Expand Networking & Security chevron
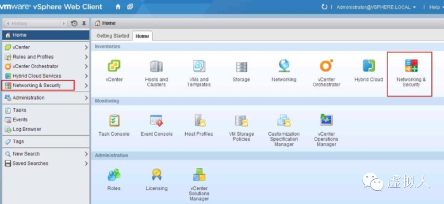This screenshot has height=204, width=444. (x=86, y=85)
